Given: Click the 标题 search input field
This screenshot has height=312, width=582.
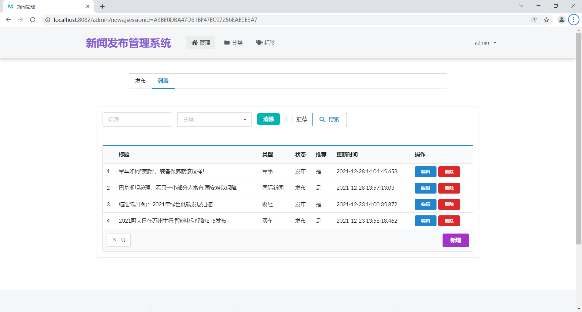Looking at the screenshot, I should pos(137,119).
